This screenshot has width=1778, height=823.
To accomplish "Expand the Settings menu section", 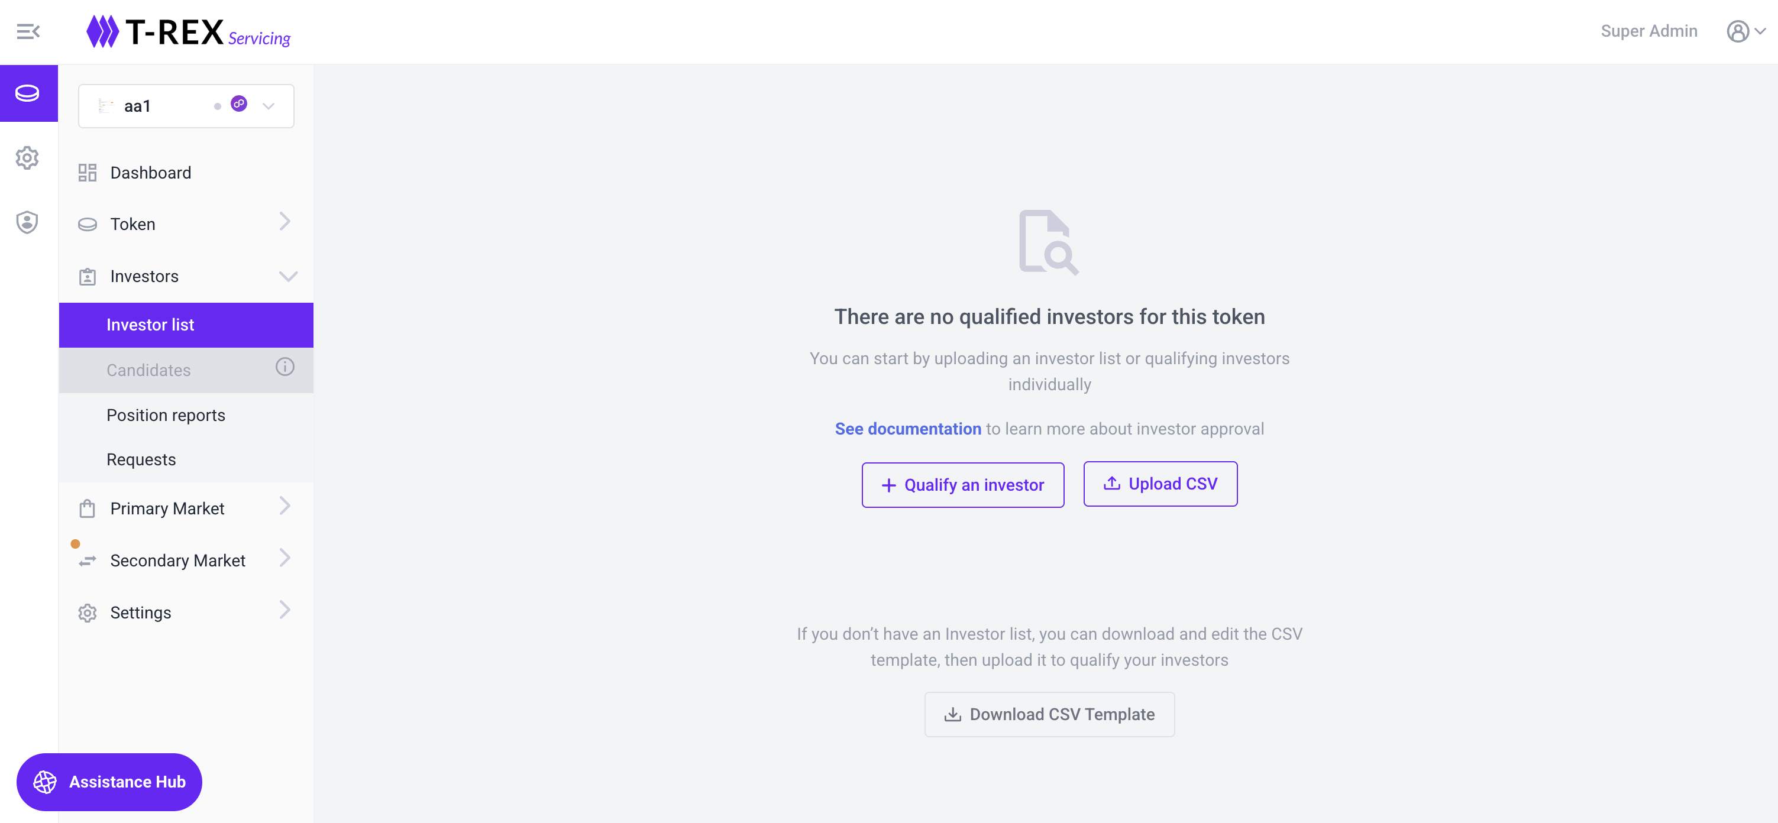I will pos(185,613).
